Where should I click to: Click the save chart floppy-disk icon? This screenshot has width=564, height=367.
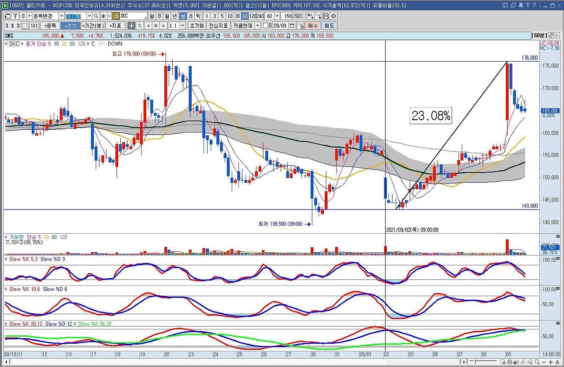coord(326,16)
